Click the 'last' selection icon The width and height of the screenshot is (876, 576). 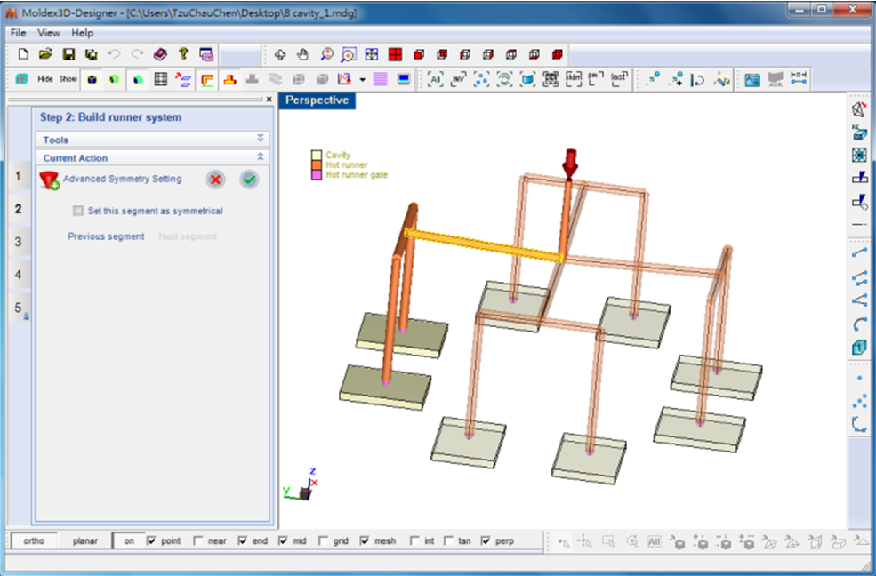619,79
